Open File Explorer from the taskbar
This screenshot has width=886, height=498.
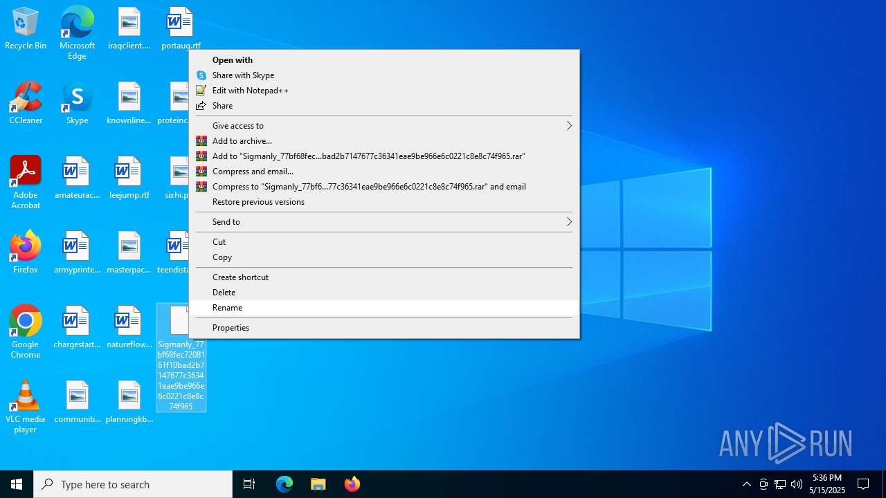click(x=318, y=484)
